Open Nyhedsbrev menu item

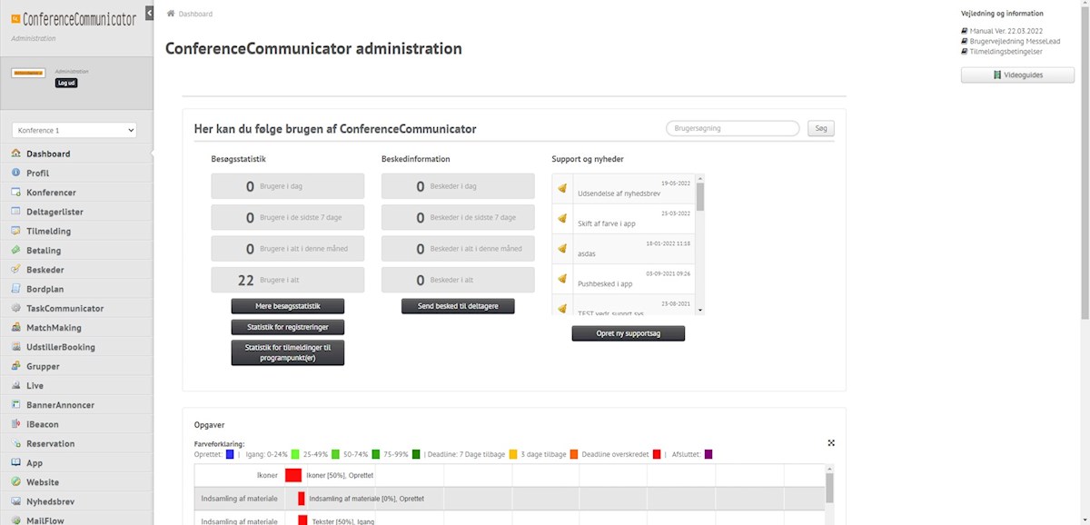tap(76, 501)
